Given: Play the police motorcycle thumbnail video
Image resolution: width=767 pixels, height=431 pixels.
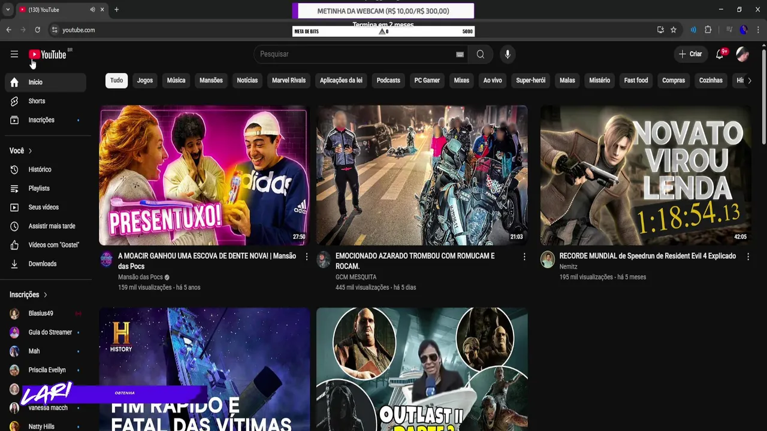Looking at the screenshot, I should click(422, 175).
